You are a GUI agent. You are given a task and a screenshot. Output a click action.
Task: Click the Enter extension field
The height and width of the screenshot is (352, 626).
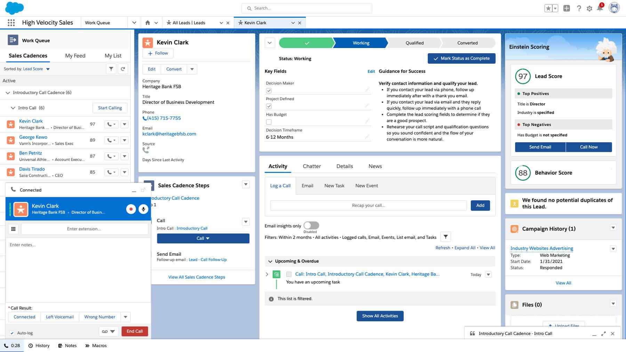coord(84,229)
